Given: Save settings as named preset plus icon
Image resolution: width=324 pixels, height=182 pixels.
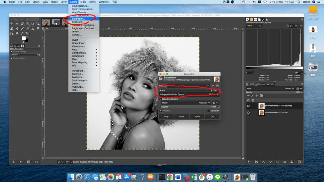Looking at the screenshot, I should point(213,86).
